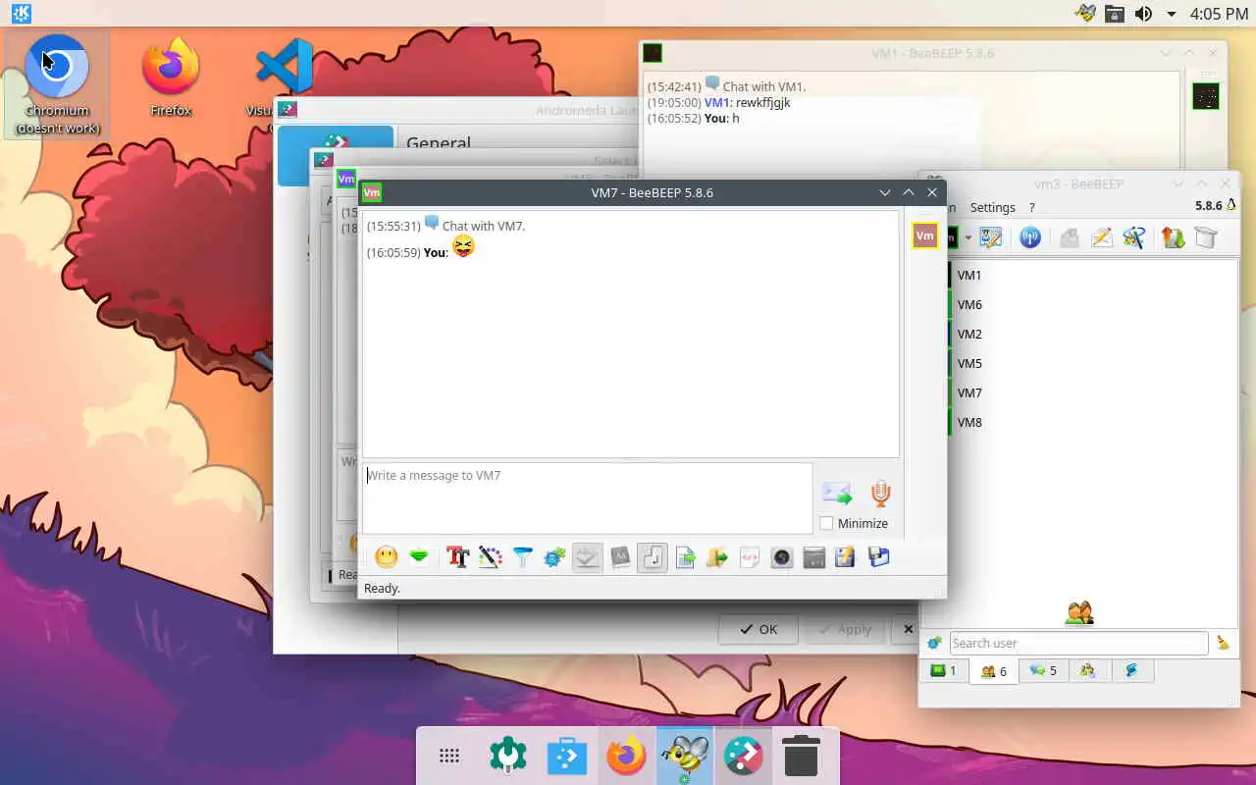This screenshot has height=785, width=1256.
Task: Toggle the spell check icon in VM7 toolbar
Action: pos(587,557)
